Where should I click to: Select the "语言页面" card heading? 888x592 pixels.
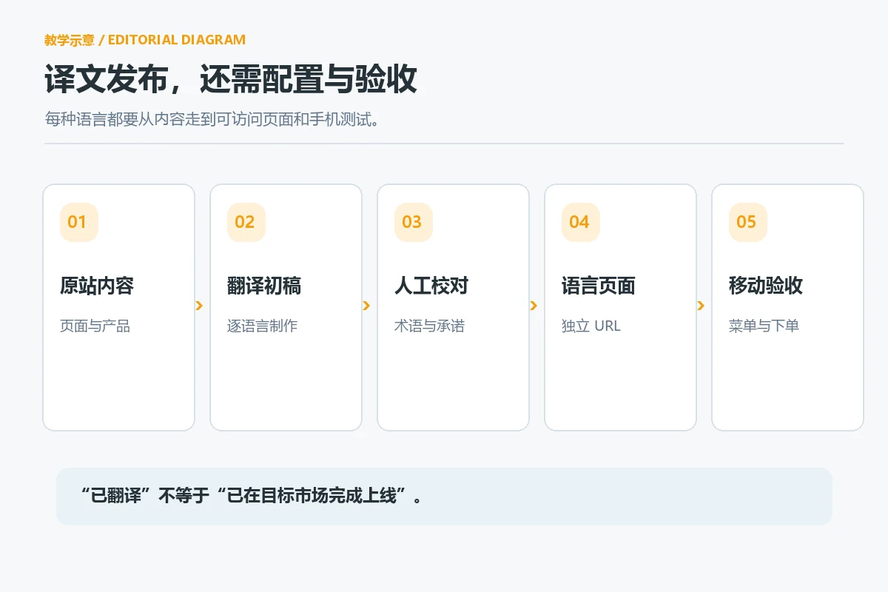599,286
